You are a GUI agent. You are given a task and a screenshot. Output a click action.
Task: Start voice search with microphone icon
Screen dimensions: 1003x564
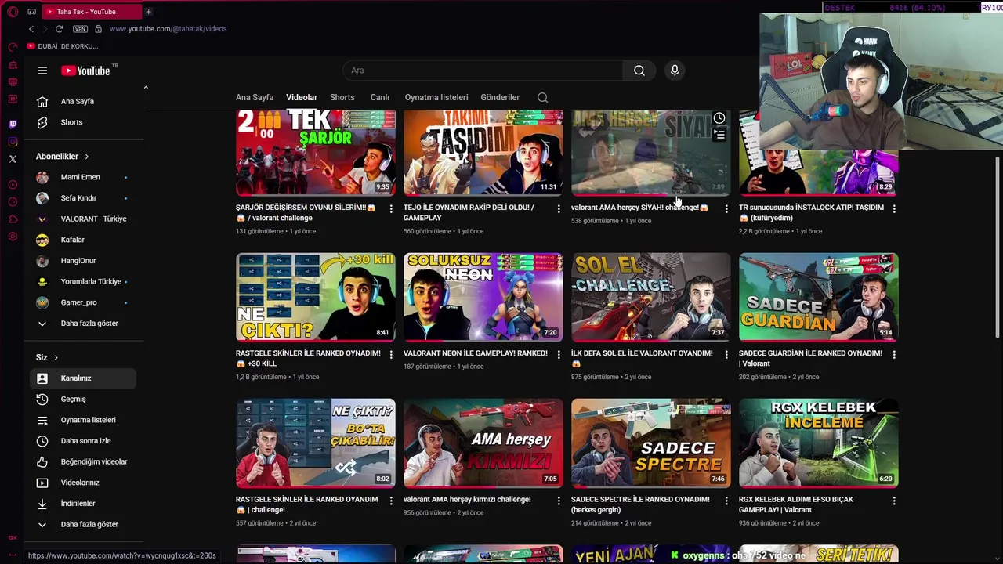click(675, 70)
